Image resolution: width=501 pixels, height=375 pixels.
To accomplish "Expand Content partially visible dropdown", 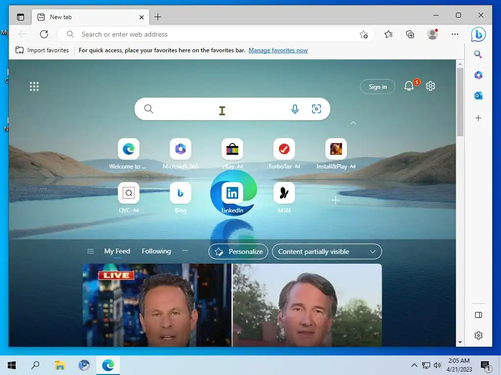I will (327, 251).
